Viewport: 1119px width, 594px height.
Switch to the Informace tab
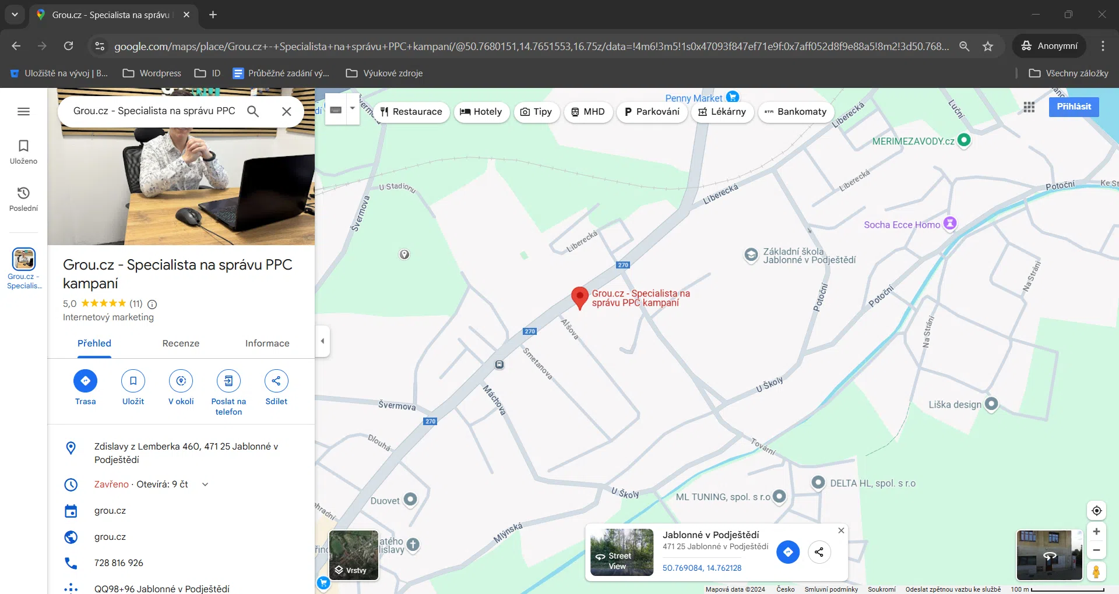tap(267, 344)
